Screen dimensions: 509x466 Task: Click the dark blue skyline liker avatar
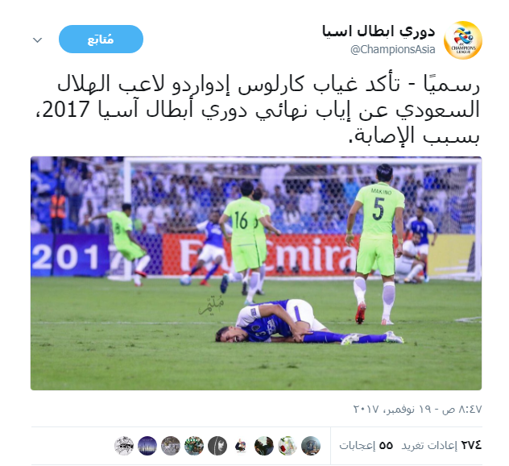coord(147,446)
